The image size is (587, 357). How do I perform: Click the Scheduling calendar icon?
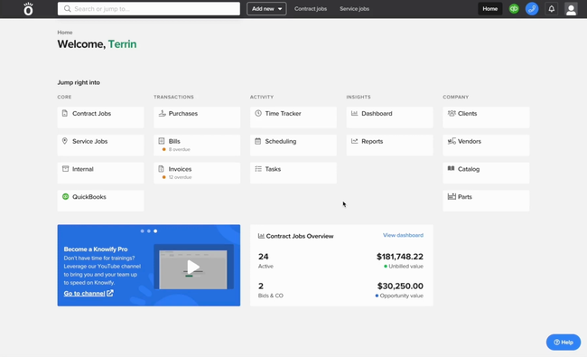tap(258, 141)
